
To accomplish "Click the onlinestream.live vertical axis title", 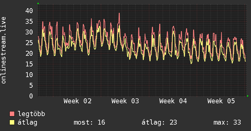I will coord(3,50).
